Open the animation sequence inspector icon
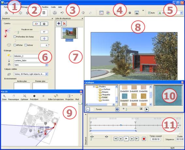The height and width of the screenshot is (150, 185). (44, 13)
